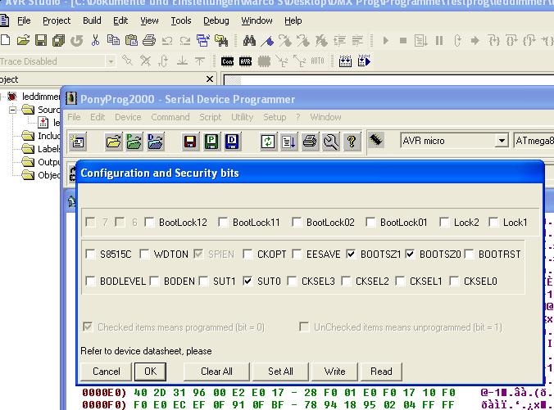
Task: Enable the BODEN checkbox
Action: (x=154, y=282)
